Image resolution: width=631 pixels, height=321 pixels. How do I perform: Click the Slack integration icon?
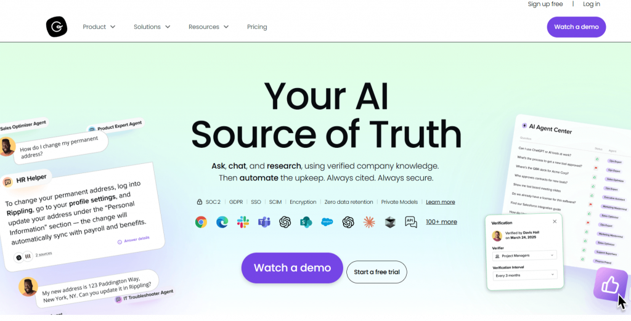point(243,222)
